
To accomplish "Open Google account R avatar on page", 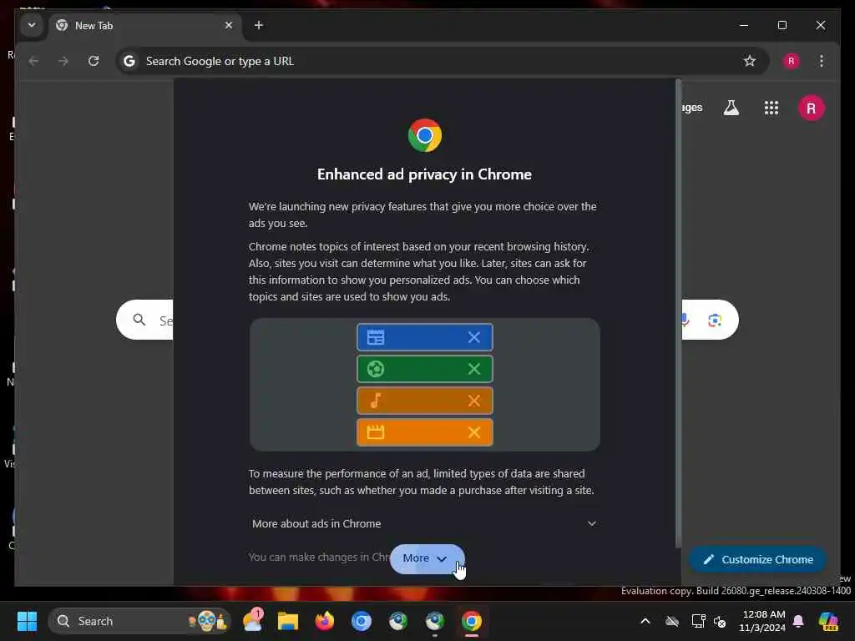I will point(812,108).
